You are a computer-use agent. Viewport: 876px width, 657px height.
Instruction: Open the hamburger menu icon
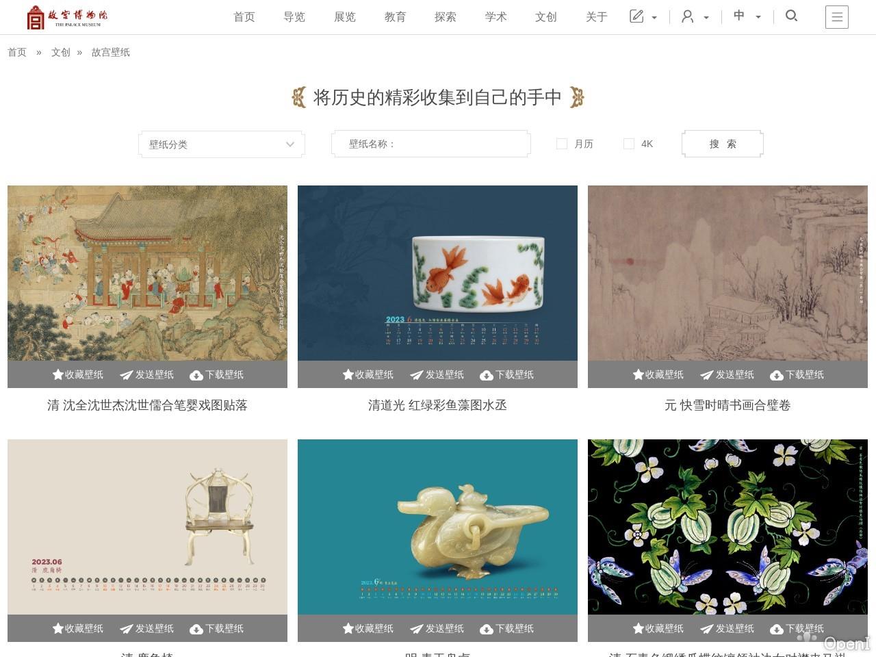[837, 17]
